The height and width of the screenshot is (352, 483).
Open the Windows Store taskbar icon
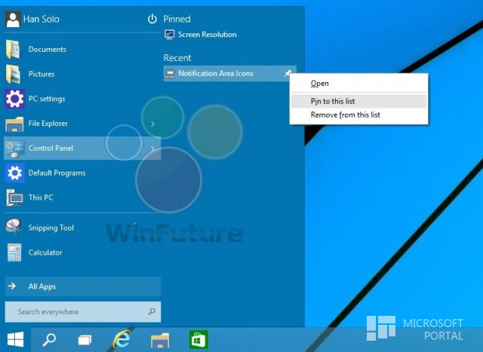(x=198, y=340)
